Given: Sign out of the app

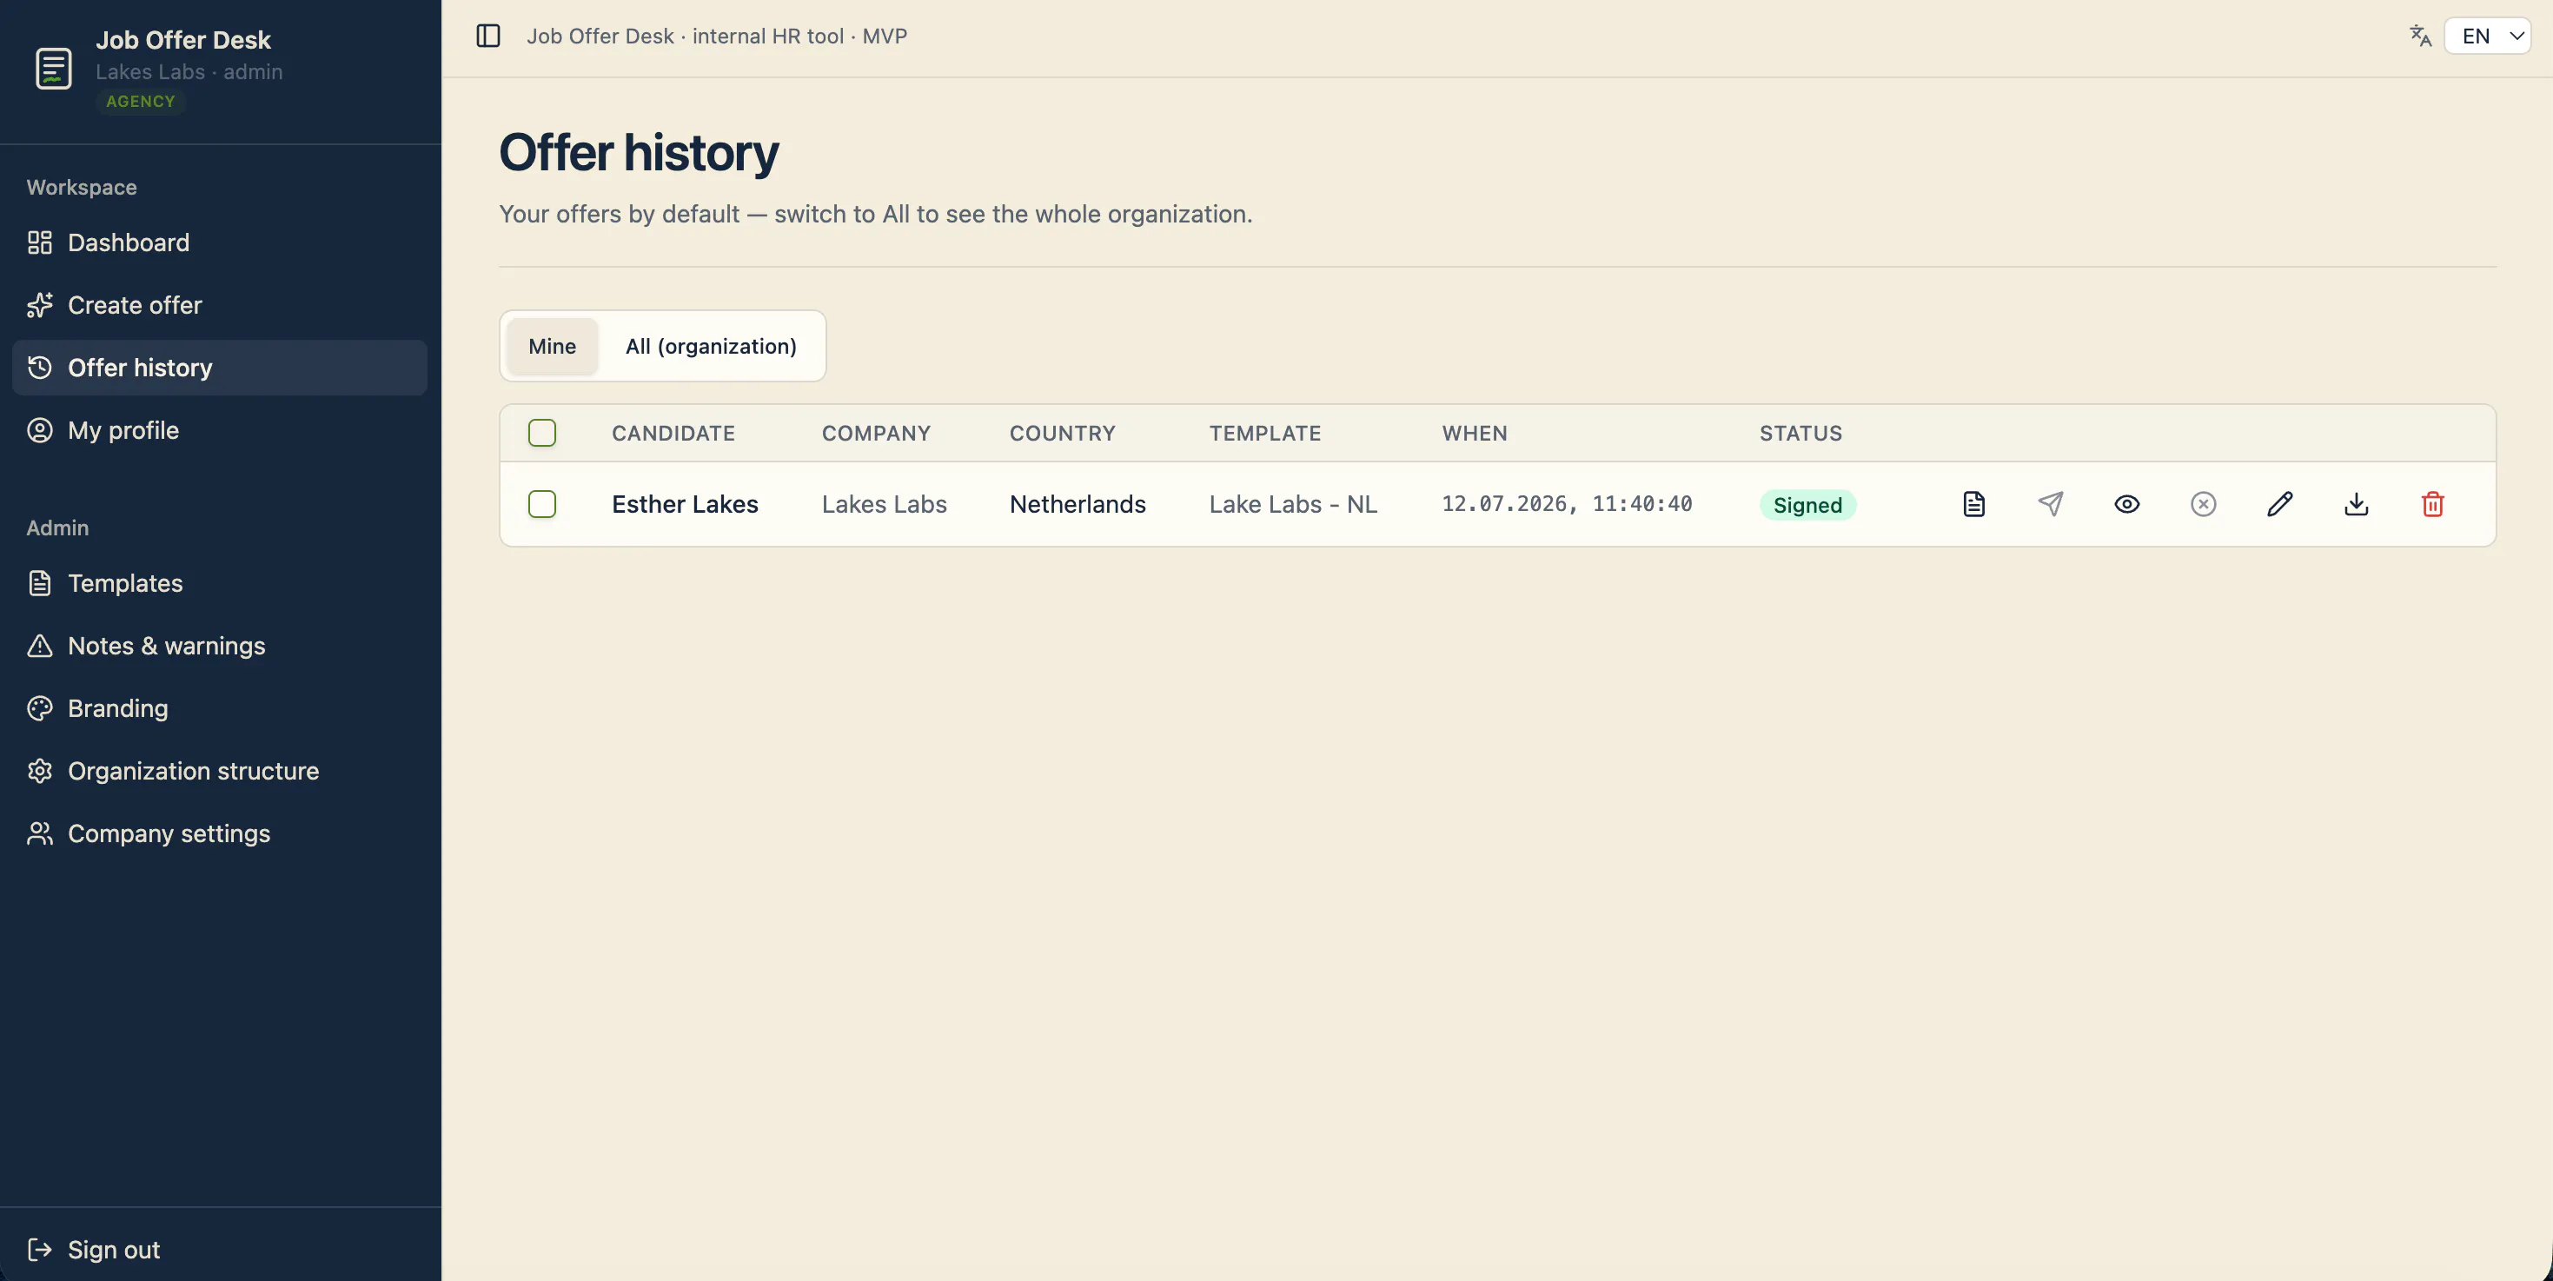Looking at the screenshot, I should click(220, 1249).
